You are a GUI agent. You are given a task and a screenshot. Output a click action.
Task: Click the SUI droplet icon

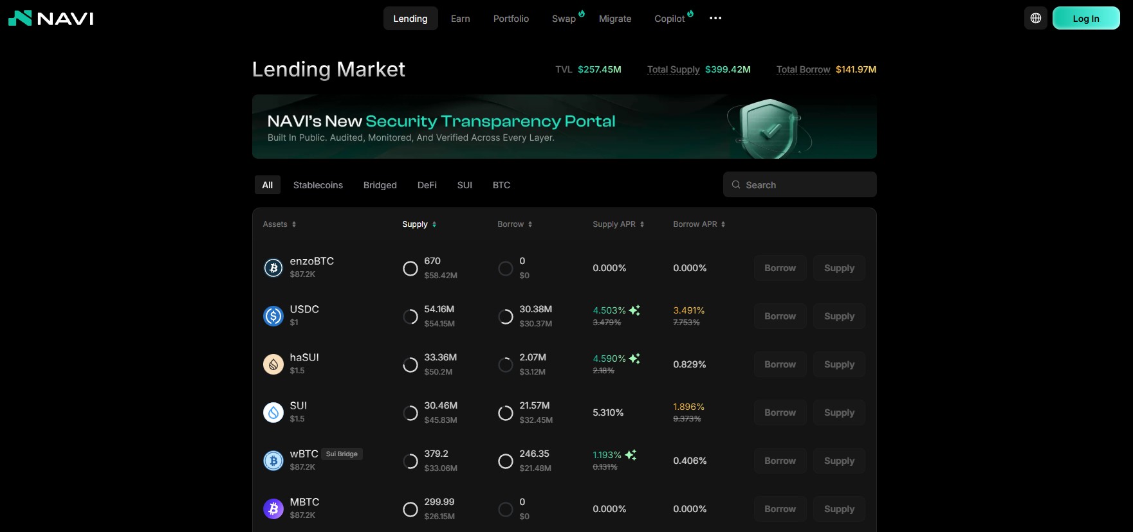273,412
